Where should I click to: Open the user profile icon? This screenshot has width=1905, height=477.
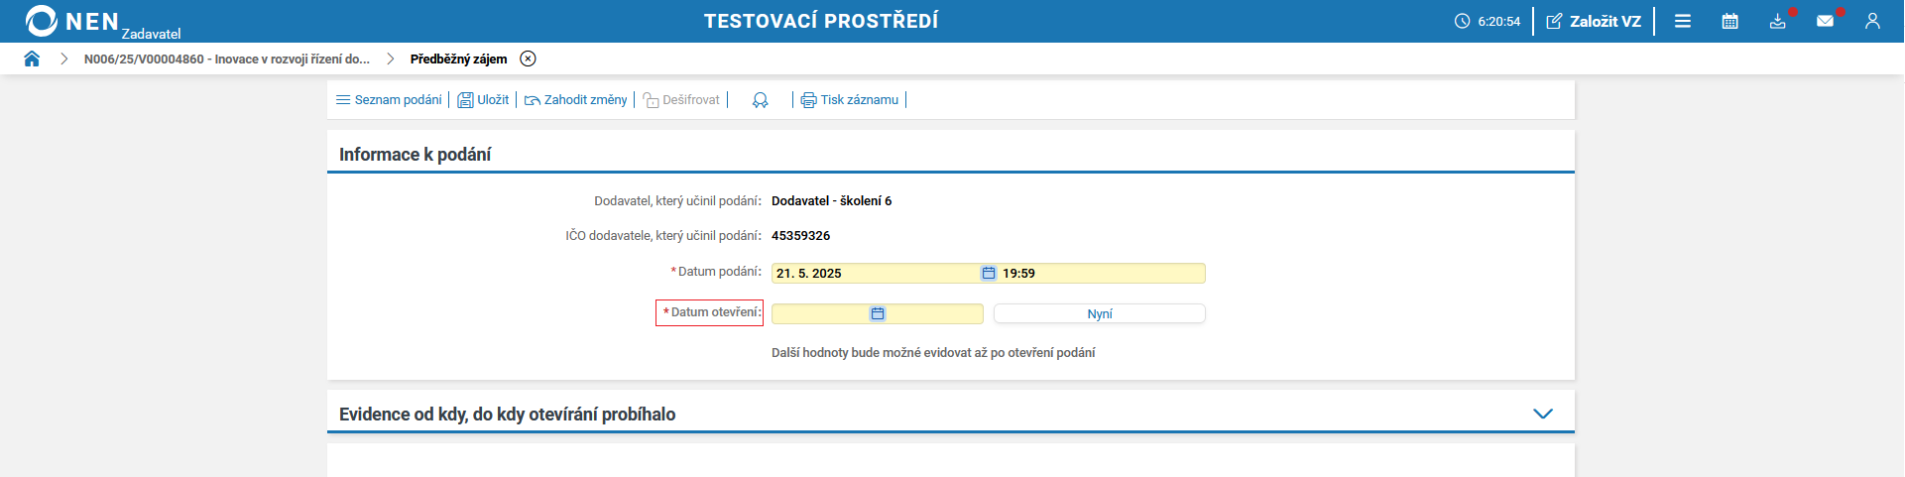(x=1872, y=21)
